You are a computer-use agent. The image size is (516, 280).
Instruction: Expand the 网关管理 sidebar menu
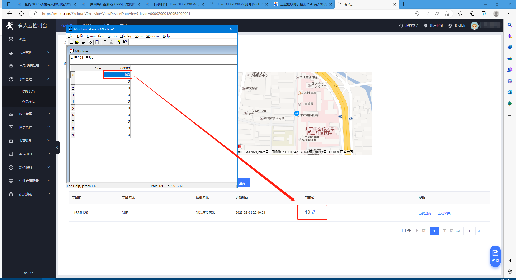pos(29,127)
